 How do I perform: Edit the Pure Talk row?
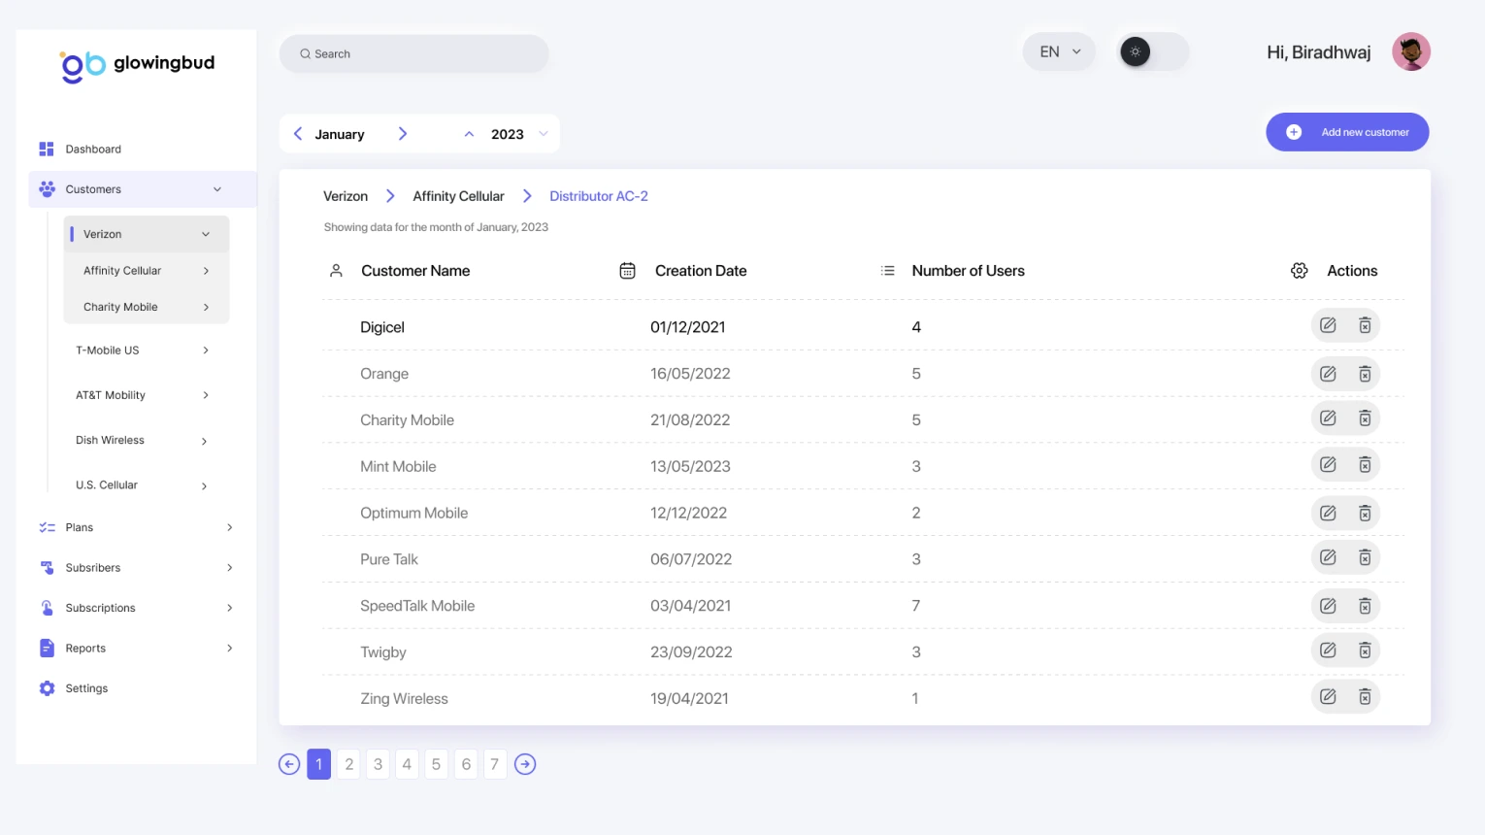pyautogui.click(x=1328, y=557)
